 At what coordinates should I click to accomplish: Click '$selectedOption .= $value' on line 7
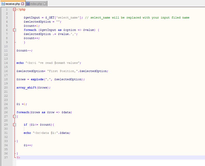pos(46,34)
